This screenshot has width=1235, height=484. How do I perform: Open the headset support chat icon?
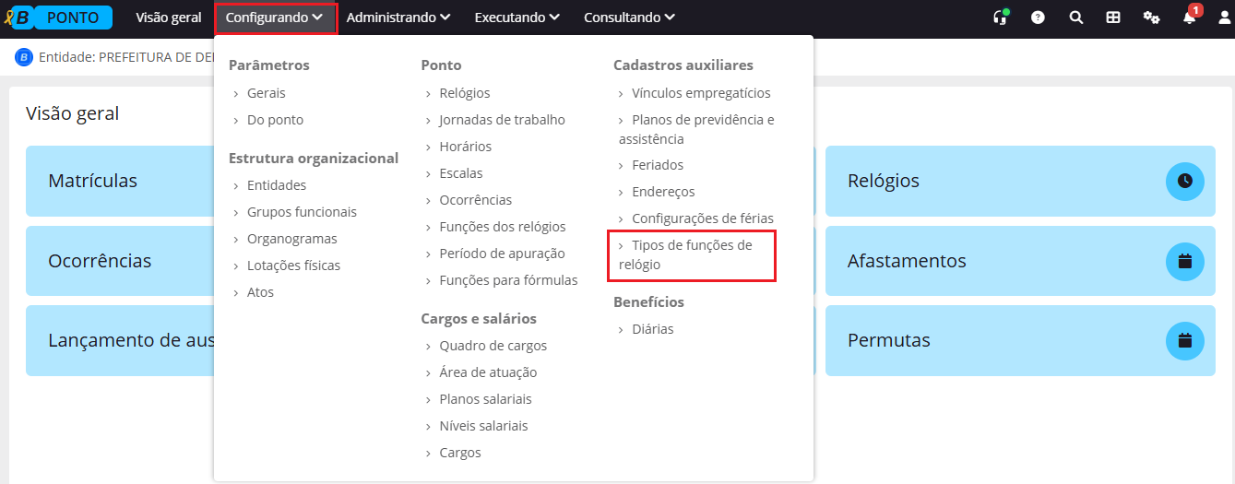(x=1000, y=18)
